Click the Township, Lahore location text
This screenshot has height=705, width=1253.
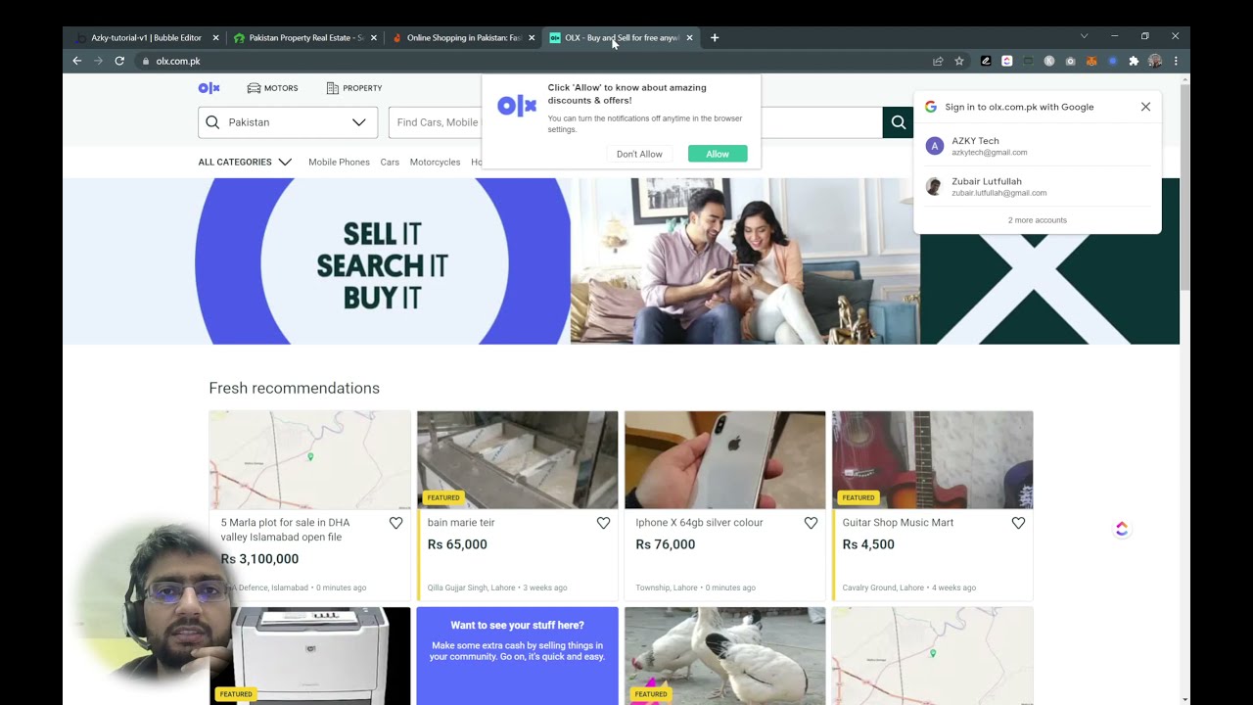(x=667, y=587)
